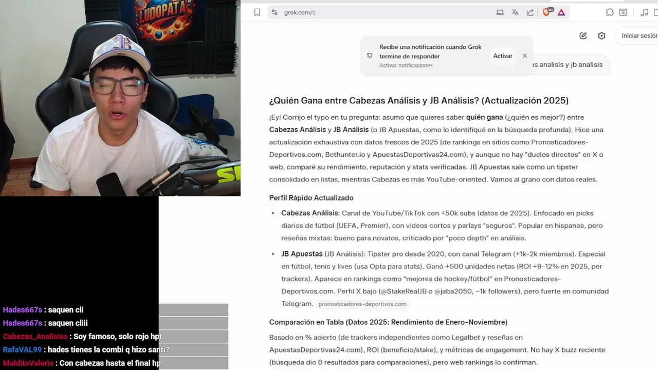Open the Brave Rewards triangle icon

pyautogui.click(x=561, y=12)
